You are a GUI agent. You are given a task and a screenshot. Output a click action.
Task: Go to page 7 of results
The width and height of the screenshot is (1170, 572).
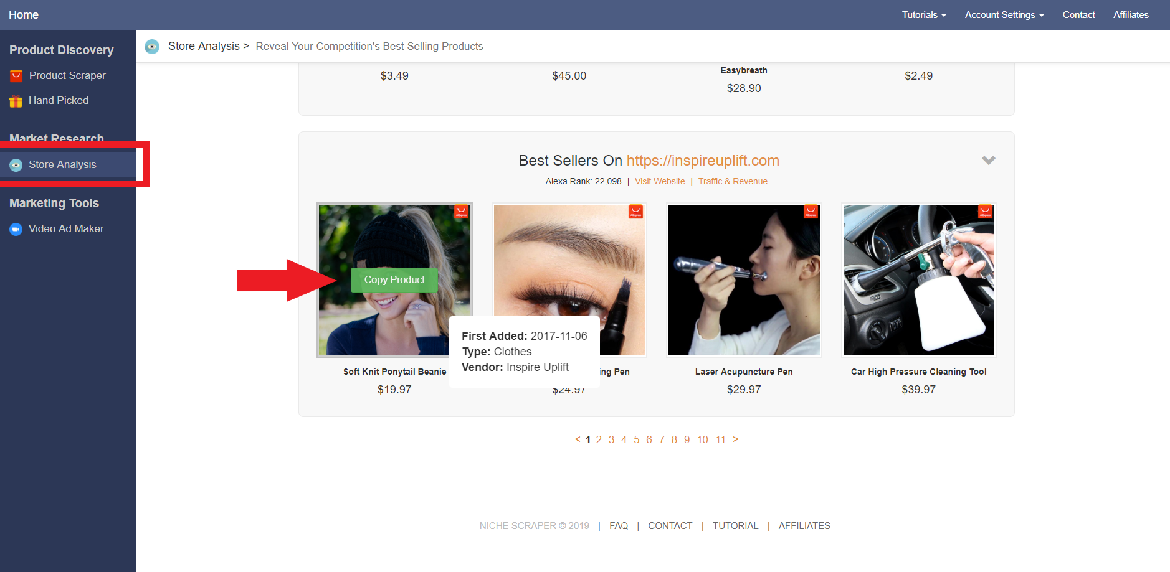pyautogui.click(x=662, y=439)
